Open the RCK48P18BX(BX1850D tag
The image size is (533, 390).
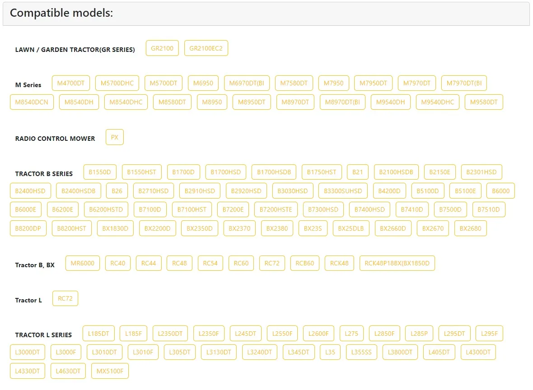397,263
